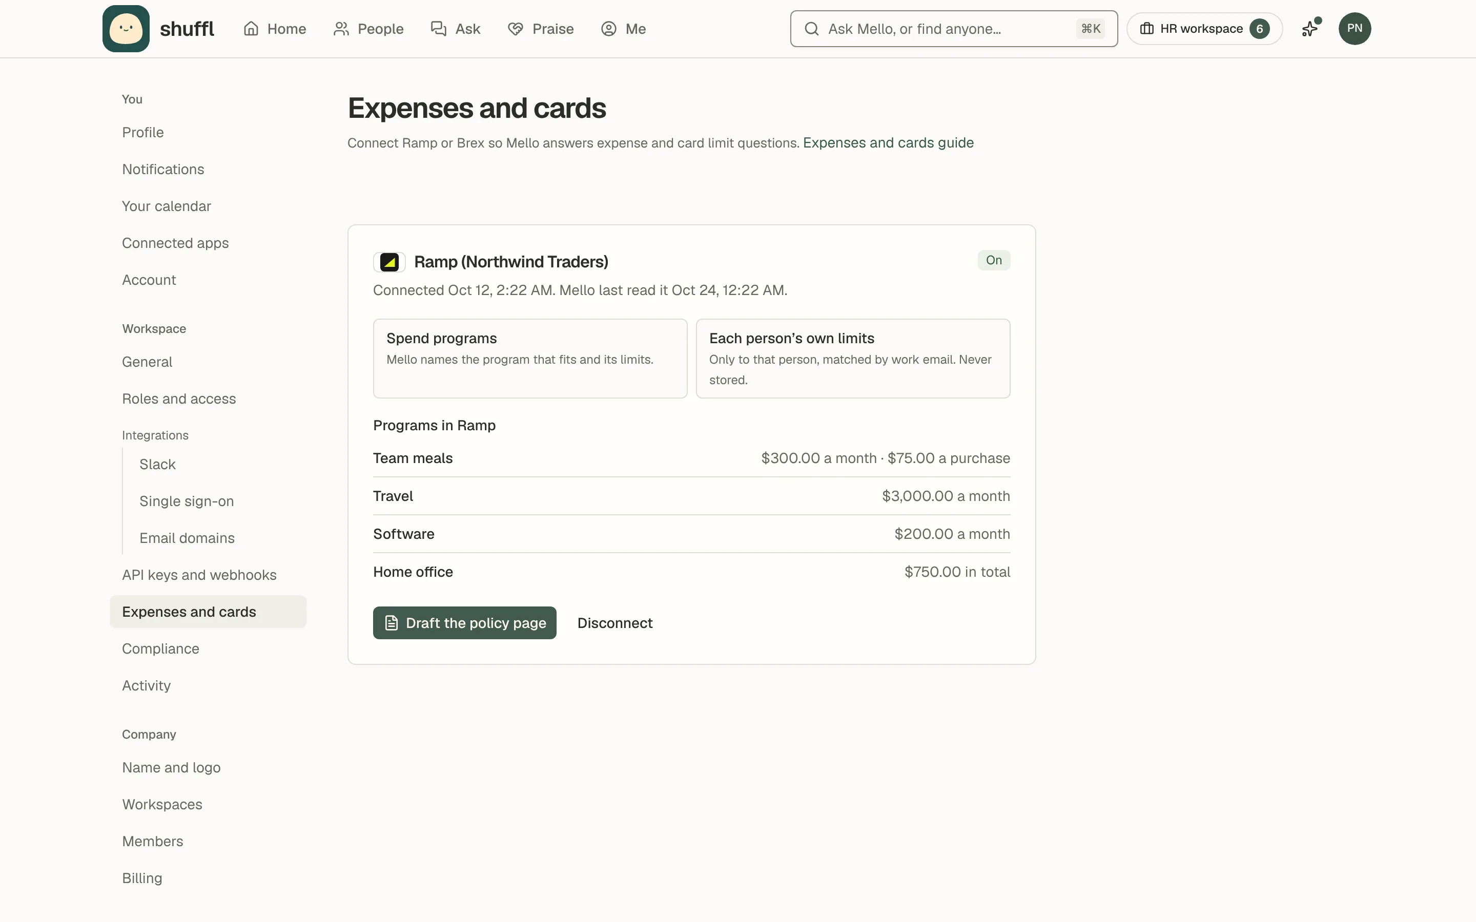Open API keys and webhooks

coord(208,575)
